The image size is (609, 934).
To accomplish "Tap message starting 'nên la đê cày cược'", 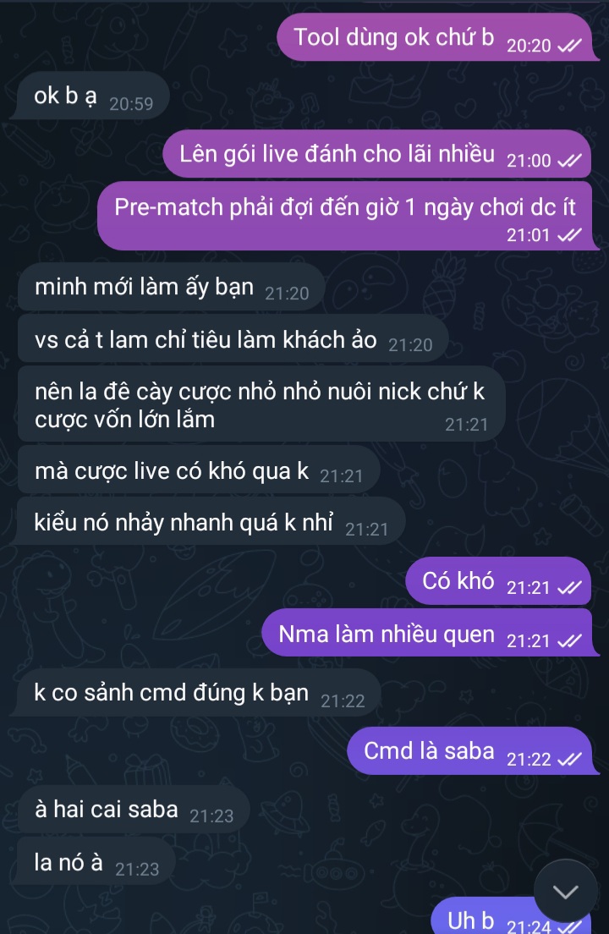I will (x=261, y=405).
